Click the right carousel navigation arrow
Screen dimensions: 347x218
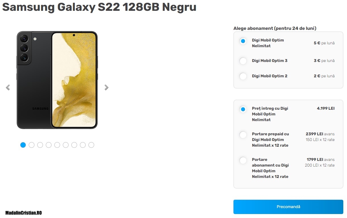tap(106, 87)
